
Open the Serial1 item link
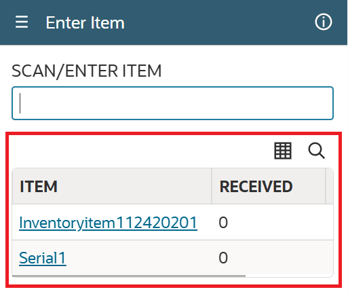coord(43,258)
